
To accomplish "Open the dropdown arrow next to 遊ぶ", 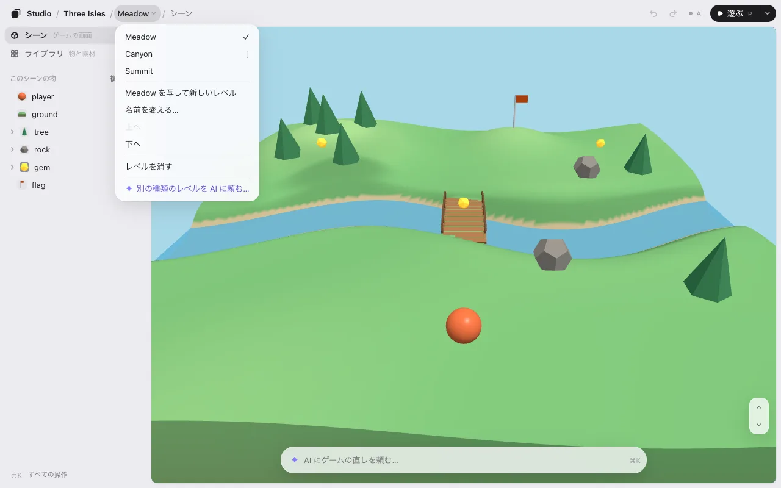I will pyautogui.click(x=768, y=13).
